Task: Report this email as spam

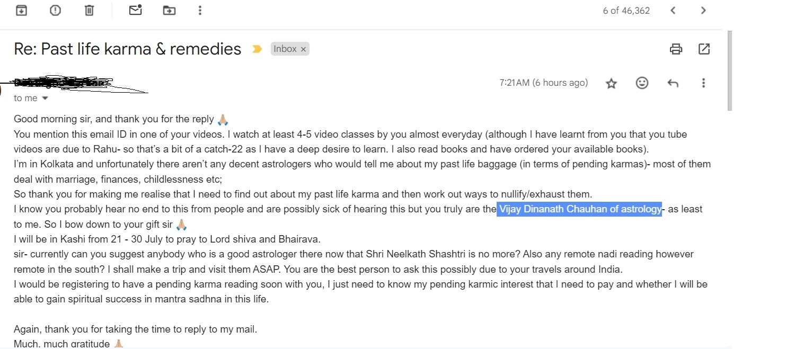Action: [x=55, y=10]
